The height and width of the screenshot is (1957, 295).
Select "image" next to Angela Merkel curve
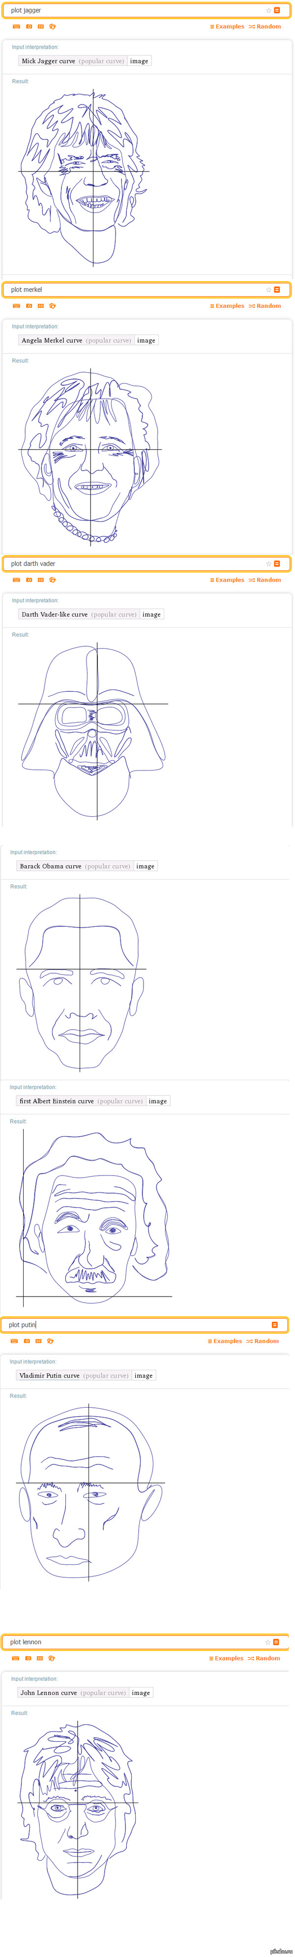pos(146,340)
